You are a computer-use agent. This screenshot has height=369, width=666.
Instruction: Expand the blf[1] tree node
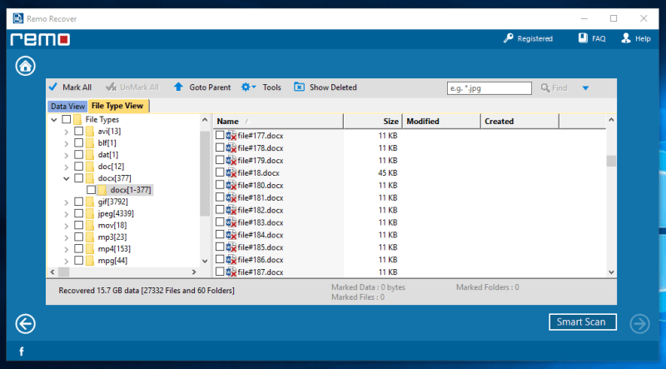[x=67, y=144]
